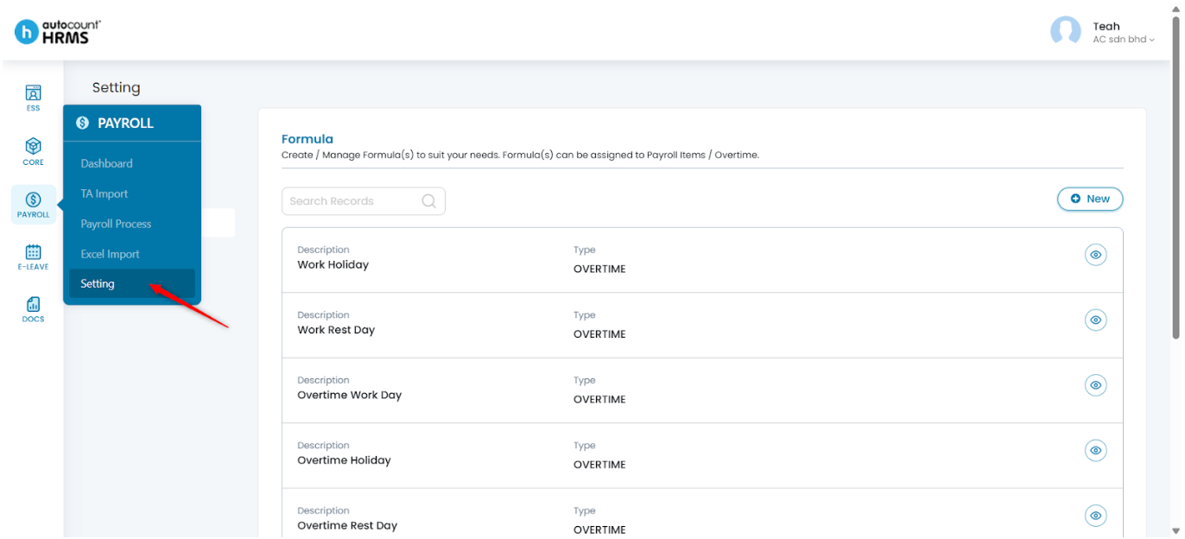View the Work Holiday formula eye icon
The height and width of the screenshot is (539, 1185).
click(x=1095, y=255)
